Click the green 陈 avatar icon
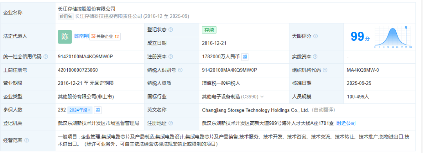Screen dimensions: 423x153 click(65, 37)
